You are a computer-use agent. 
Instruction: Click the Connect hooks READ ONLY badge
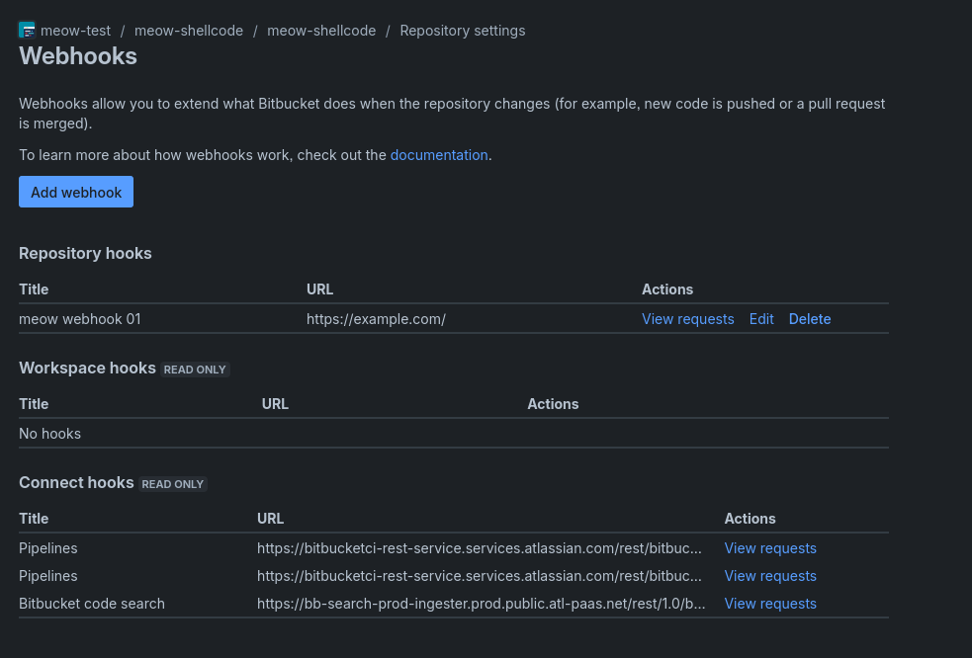pos(172,484)
